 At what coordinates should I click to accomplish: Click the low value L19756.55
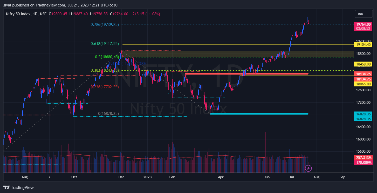tap(99, 14)
